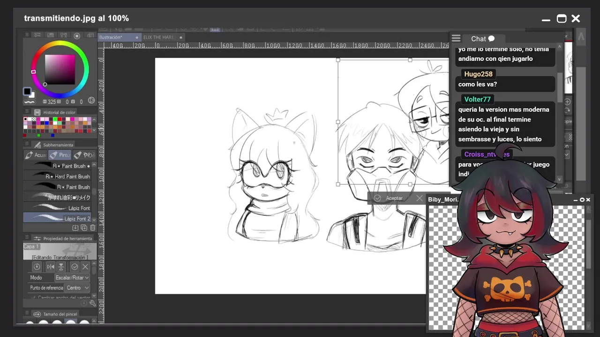This screenshot has height=337, width=600.
Task: Click the Croiss username in chat
Action: point(486,154)
